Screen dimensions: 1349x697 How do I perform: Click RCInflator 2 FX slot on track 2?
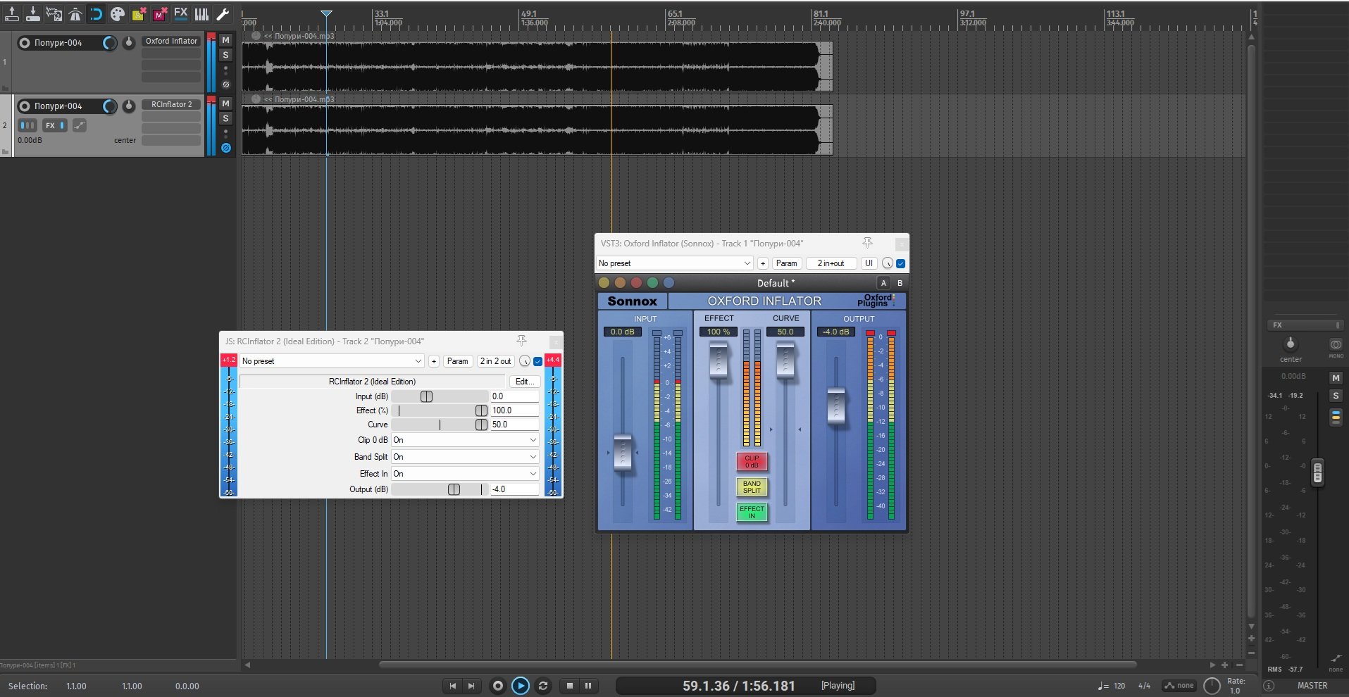pos(171,104)
